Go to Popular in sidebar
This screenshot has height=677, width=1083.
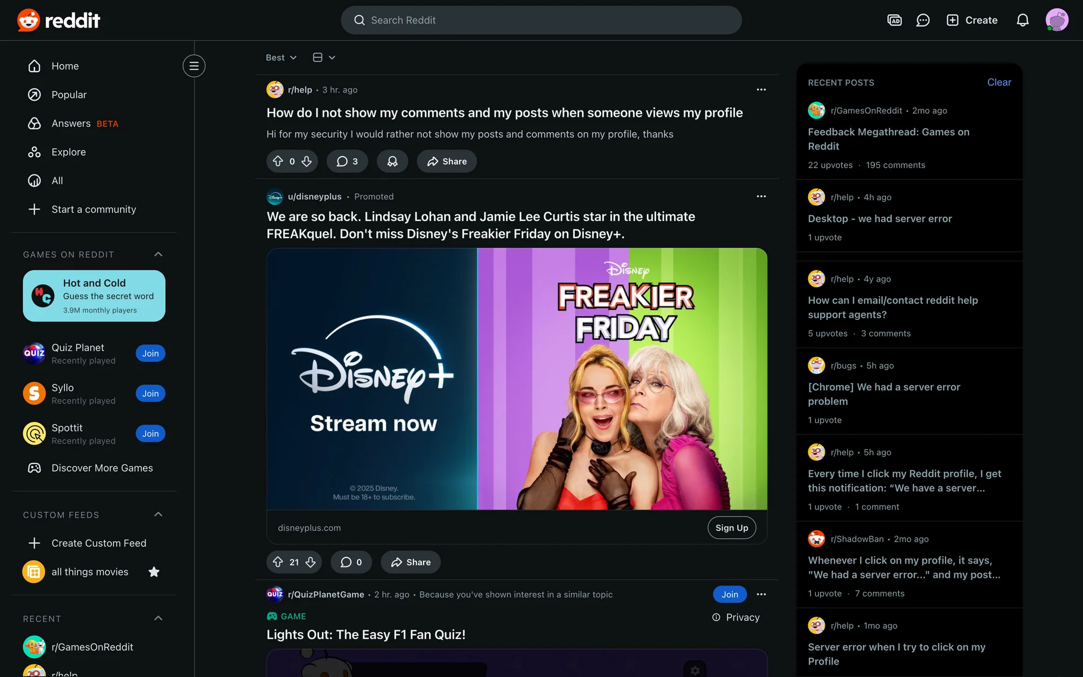(69, 95)
